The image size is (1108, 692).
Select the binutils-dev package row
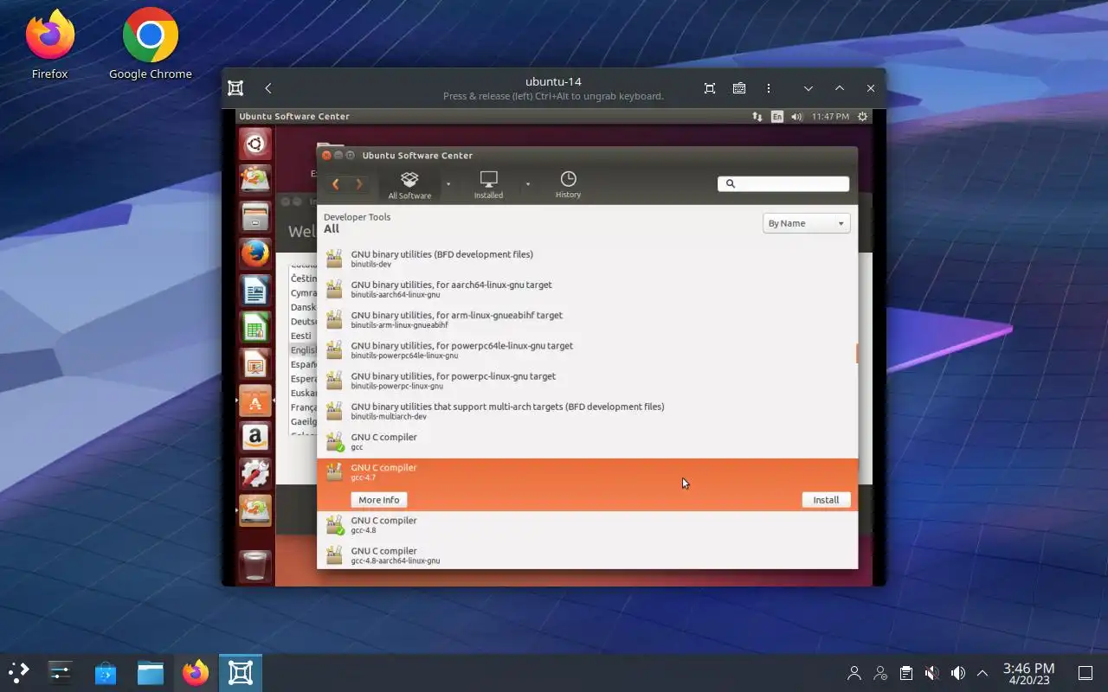(x=587, y=259)
